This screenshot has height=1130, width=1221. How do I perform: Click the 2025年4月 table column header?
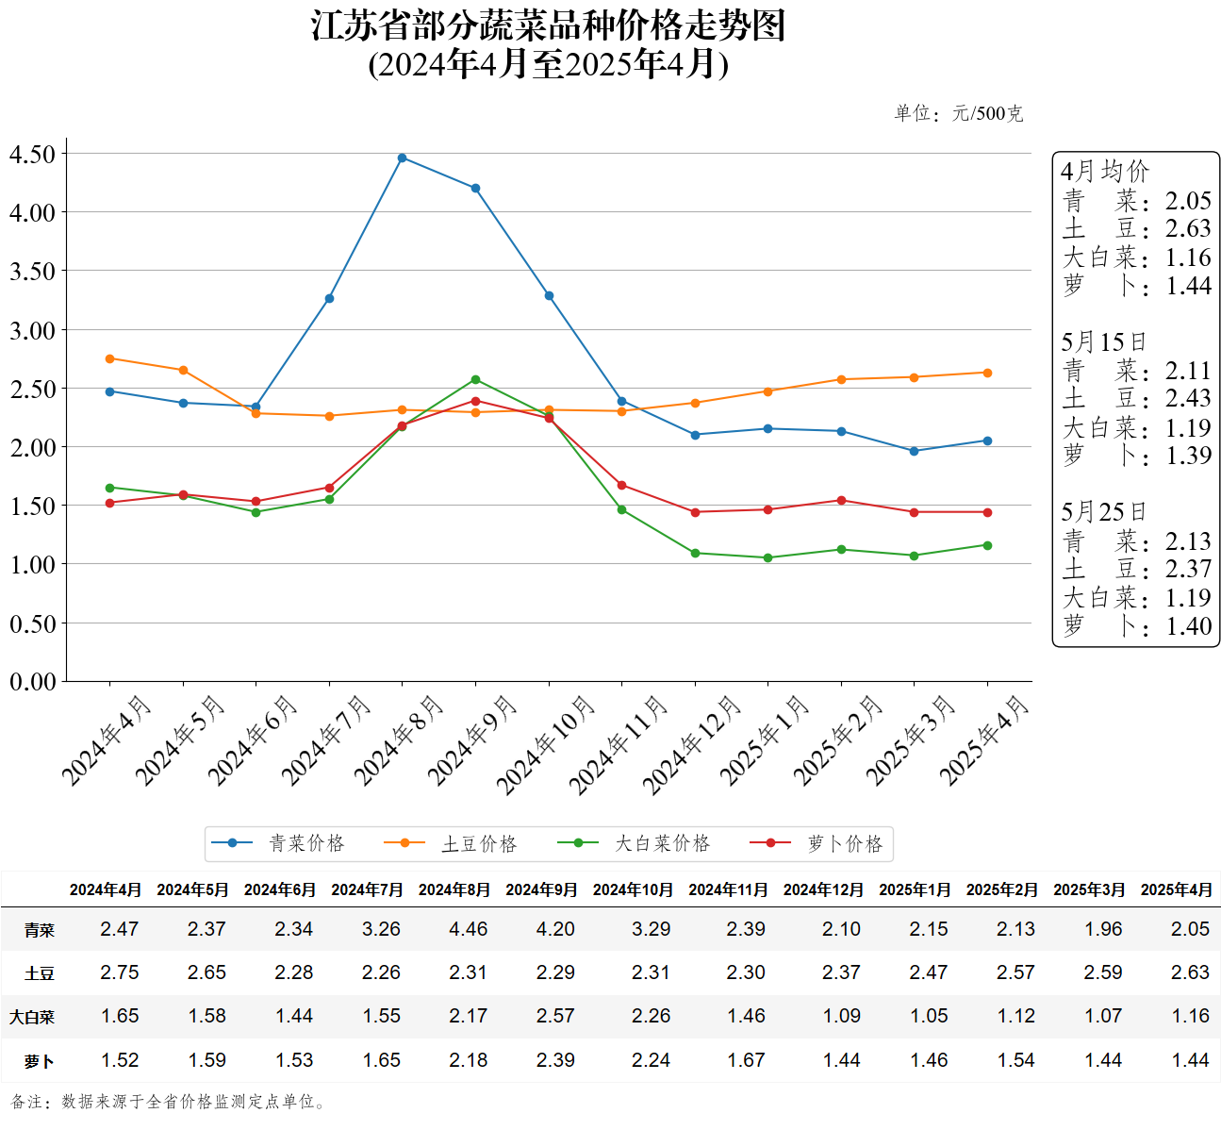tap(1177, 890)
